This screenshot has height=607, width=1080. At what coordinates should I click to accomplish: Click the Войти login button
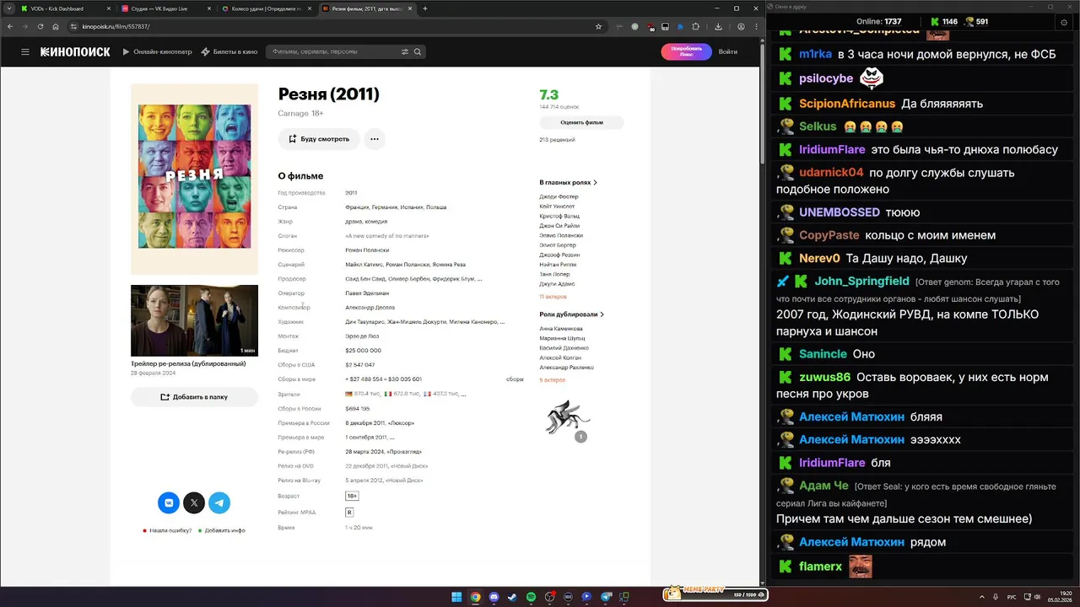click(x=727, y=51)
